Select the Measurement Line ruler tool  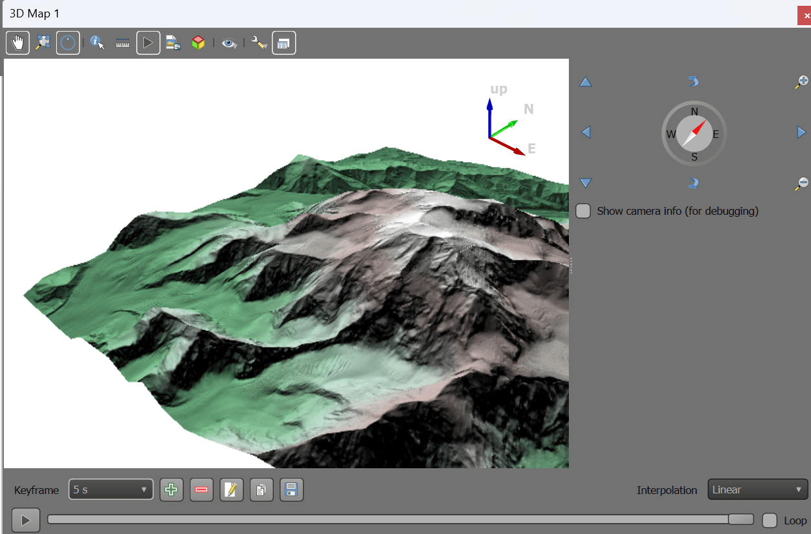(123, 43)
